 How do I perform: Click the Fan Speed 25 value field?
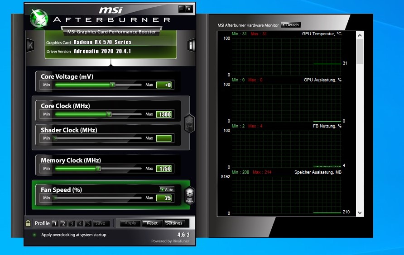pos(164,198)
